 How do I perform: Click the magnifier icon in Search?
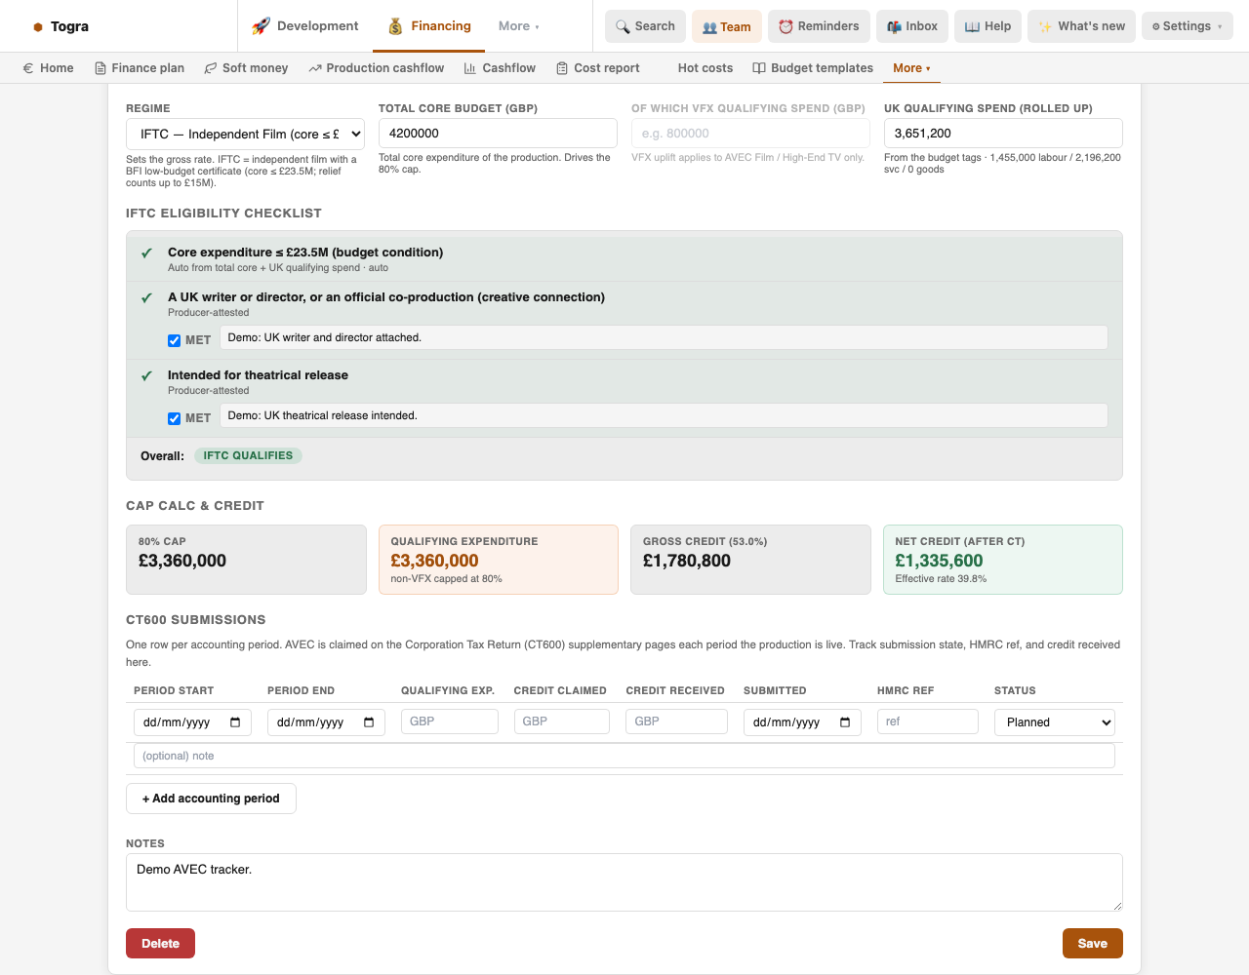tap(623, 26)
